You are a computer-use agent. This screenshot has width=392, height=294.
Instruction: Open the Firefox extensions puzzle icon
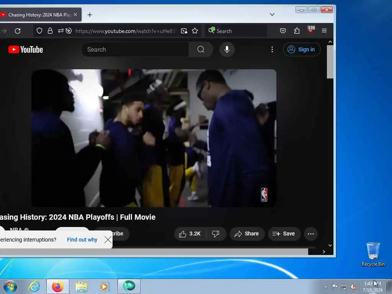(297, 31)
